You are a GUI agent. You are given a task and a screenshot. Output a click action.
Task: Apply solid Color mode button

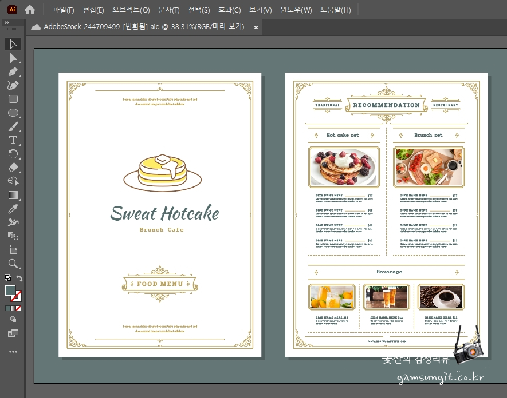pyautogui.click(x=8, y=308)
